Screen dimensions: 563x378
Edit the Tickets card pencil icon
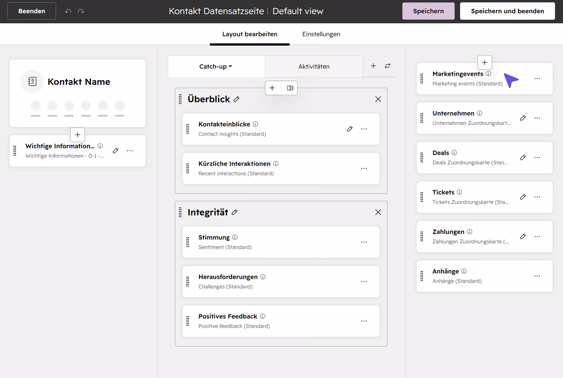tap(523, 197)
